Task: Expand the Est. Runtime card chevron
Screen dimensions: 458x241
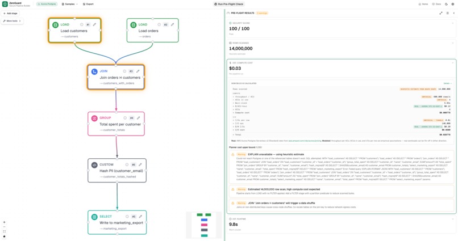Action: click(453, 219)
